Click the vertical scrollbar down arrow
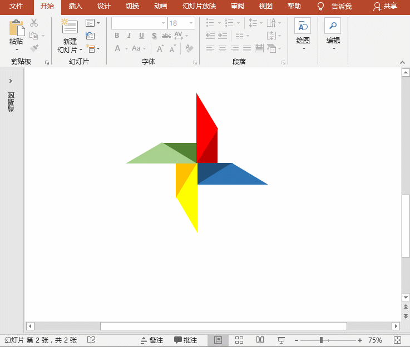 [x=406, y=298]
